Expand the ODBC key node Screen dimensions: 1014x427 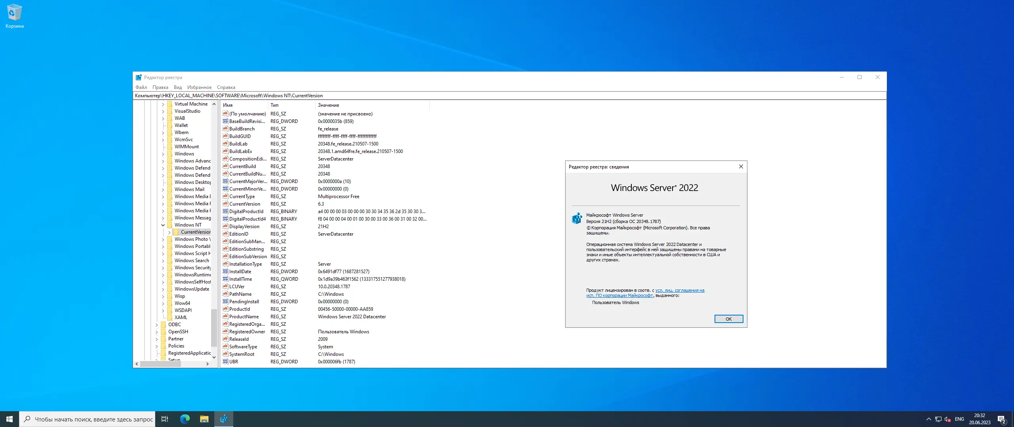(x=156, y=325)
